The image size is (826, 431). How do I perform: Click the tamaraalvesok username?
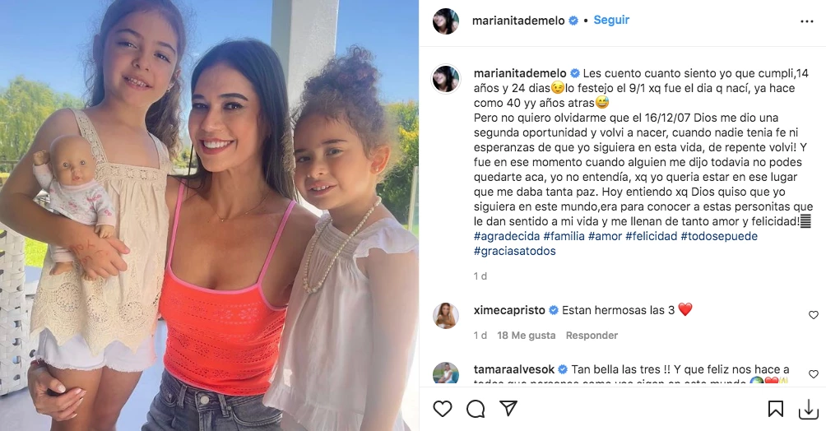(514, 369)
